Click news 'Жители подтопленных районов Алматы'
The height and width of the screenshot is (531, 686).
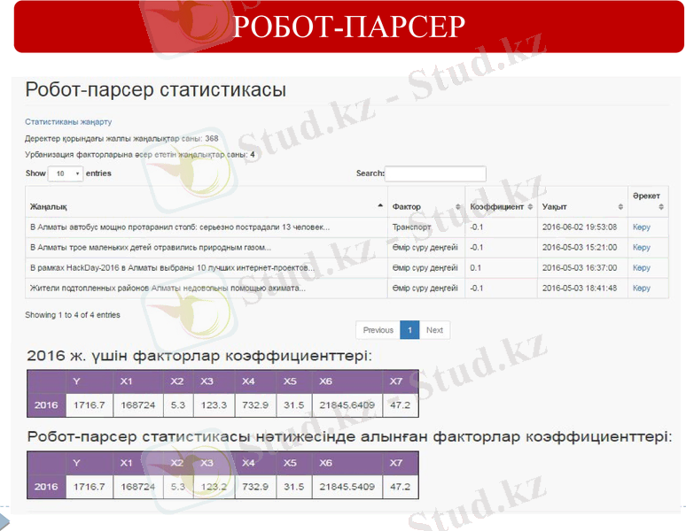coord(168,289)
